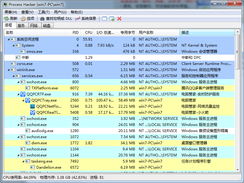Open the 工具(T) menu
Image resolution: width=244 pixels, height=183 pixels.
[44, 12]
